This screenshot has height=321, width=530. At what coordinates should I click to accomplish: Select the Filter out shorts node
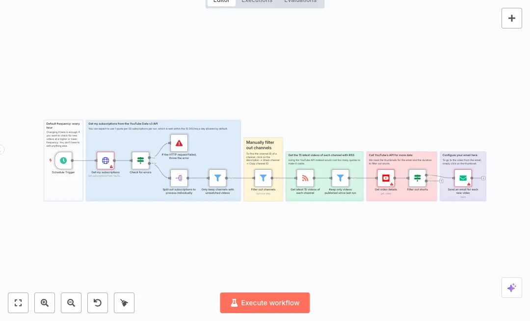pos(417,178)
